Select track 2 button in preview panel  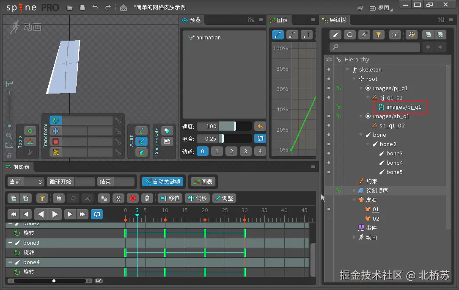click(x=231, y=151)
